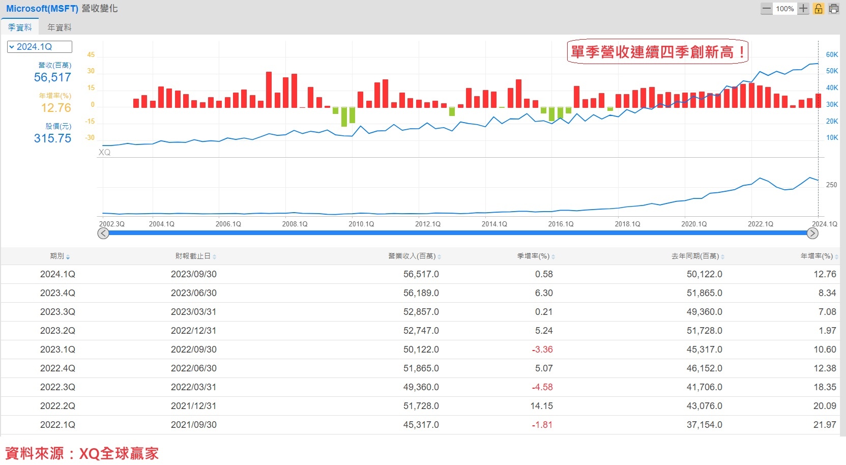This screenshot has width=846, height=465.
Task: Click quarterly growth value 0.21
Action: [544, 312]
